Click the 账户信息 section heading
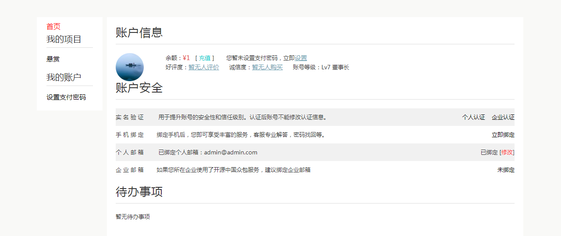 click(139, 32)
